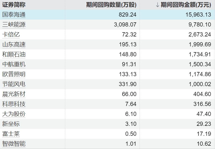Open the 国泰海通 stock link
215x149 pixels.
(x=14, y=15)
